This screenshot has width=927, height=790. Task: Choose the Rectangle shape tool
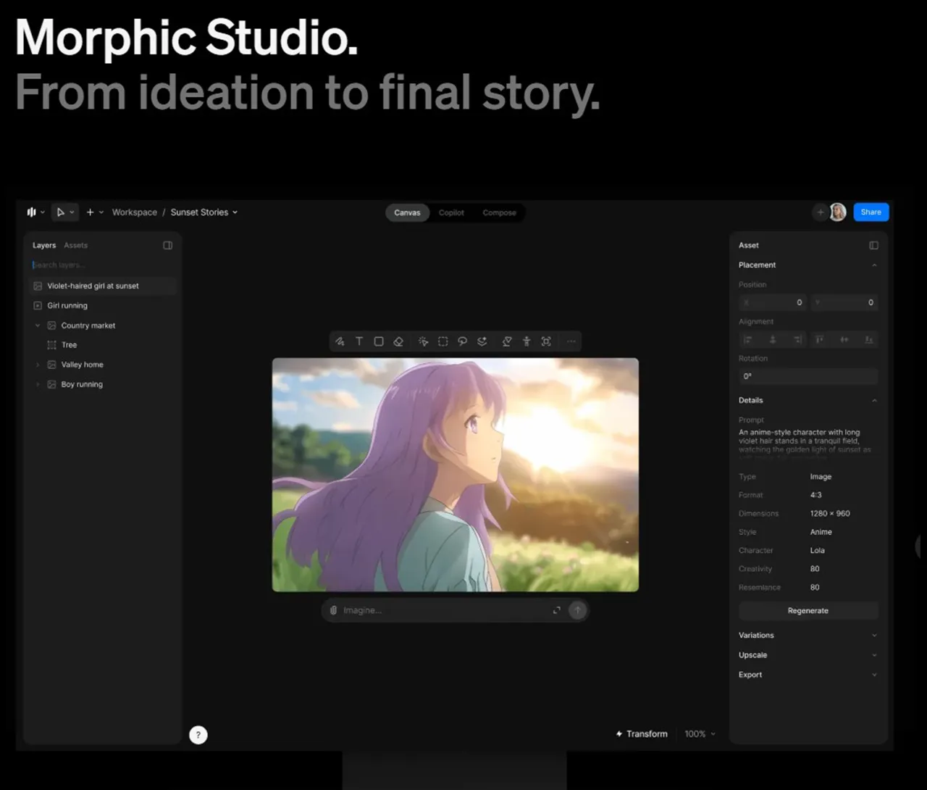coord(379,341)
